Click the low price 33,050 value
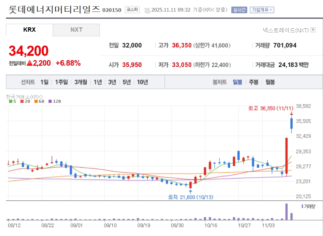 pyautogui.click(x=182, y=65)
